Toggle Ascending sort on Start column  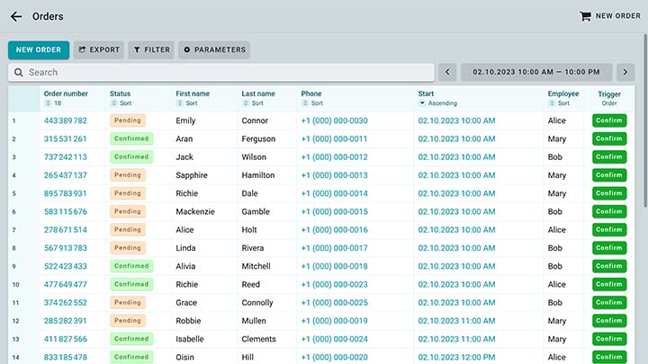tap(437, 103)
